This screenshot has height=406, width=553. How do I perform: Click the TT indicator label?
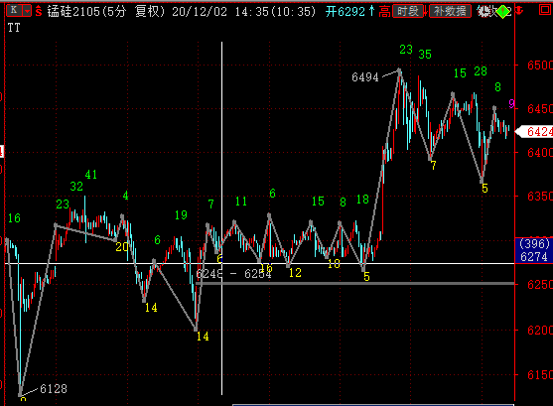pos(14,28)
